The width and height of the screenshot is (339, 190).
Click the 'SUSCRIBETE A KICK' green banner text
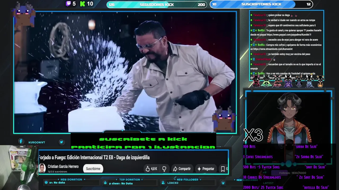143,139
